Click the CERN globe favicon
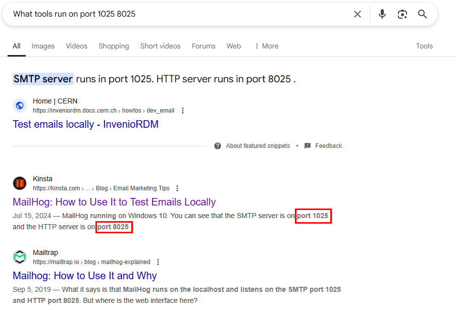This screenshot has width=456, height=310. (20, 106)
